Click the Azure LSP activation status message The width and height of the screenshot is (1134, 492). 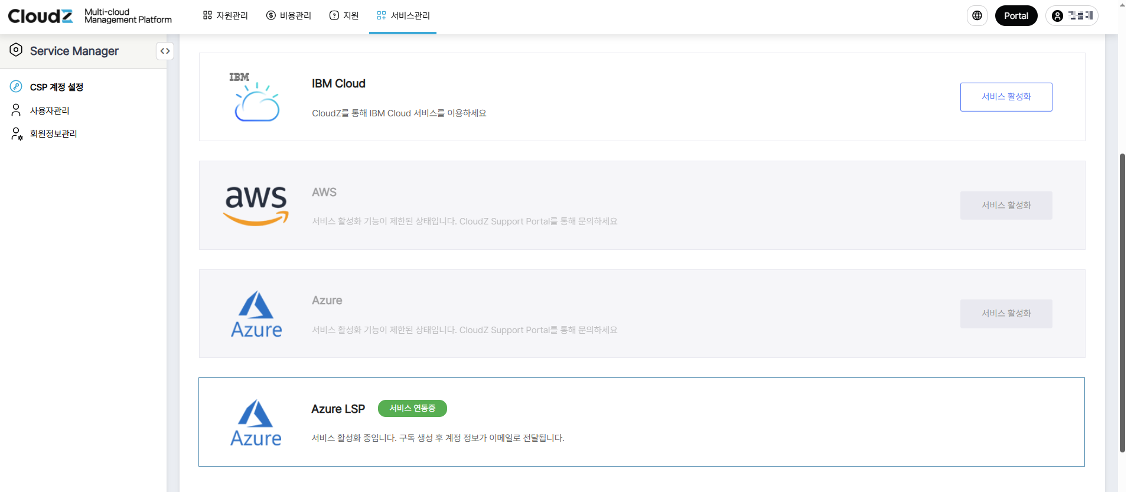[438, 438]
